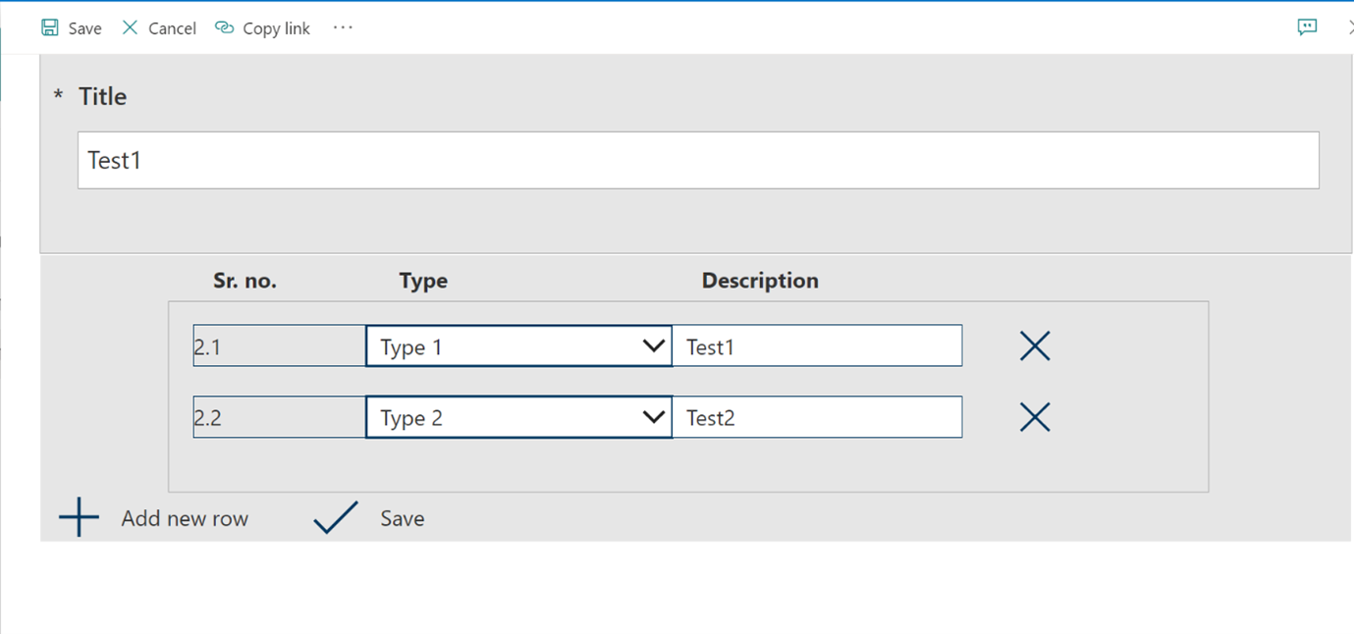Screen dimensions: 1354x634
Task: Click Copy link in the command bar
Action: tap(263, 28)
